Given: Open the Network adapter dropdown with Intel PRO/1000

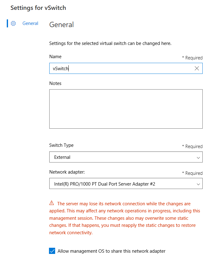Looking at the screenshot, I should [126, 183].
